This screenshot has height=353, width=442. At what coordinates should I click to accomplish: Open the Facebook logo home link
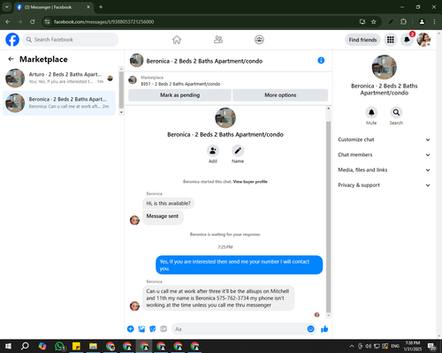point(12,40)
